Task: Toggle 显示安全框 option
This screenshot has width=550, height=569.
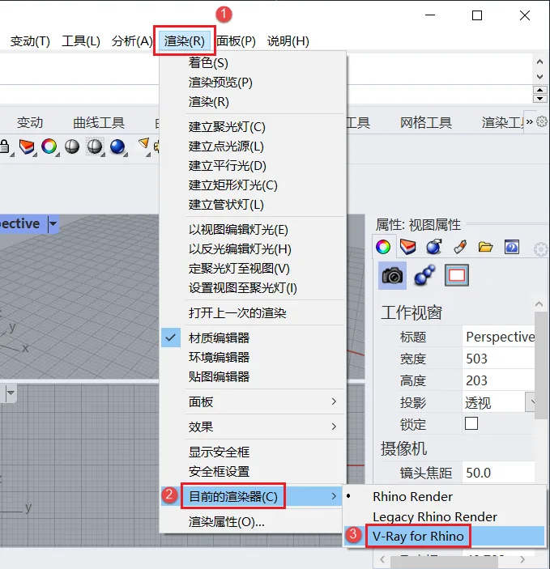Action: click(x=253, y=452)
